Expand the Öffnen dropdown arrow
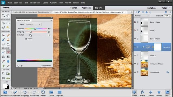This screenshot has height=97, width=173. coord(11,8)
